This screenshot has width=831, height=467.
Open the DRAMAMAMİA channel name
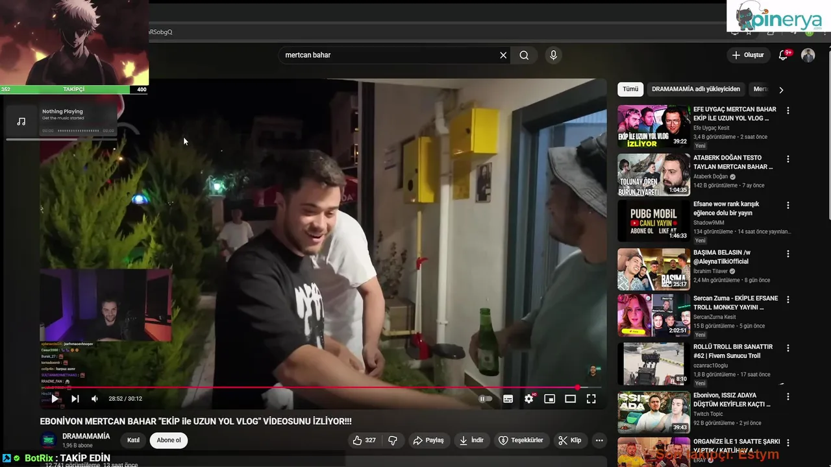click(86, 437)
